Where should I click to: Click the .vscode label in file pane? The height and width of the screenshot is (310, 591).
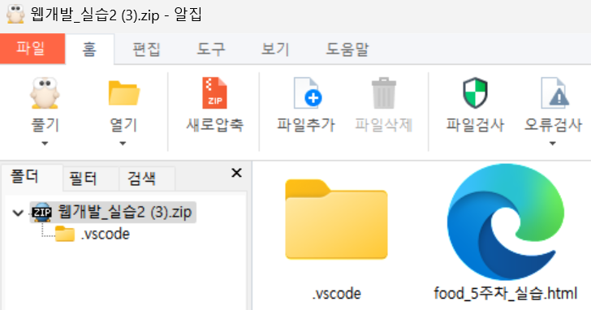[x=336, y=294]
